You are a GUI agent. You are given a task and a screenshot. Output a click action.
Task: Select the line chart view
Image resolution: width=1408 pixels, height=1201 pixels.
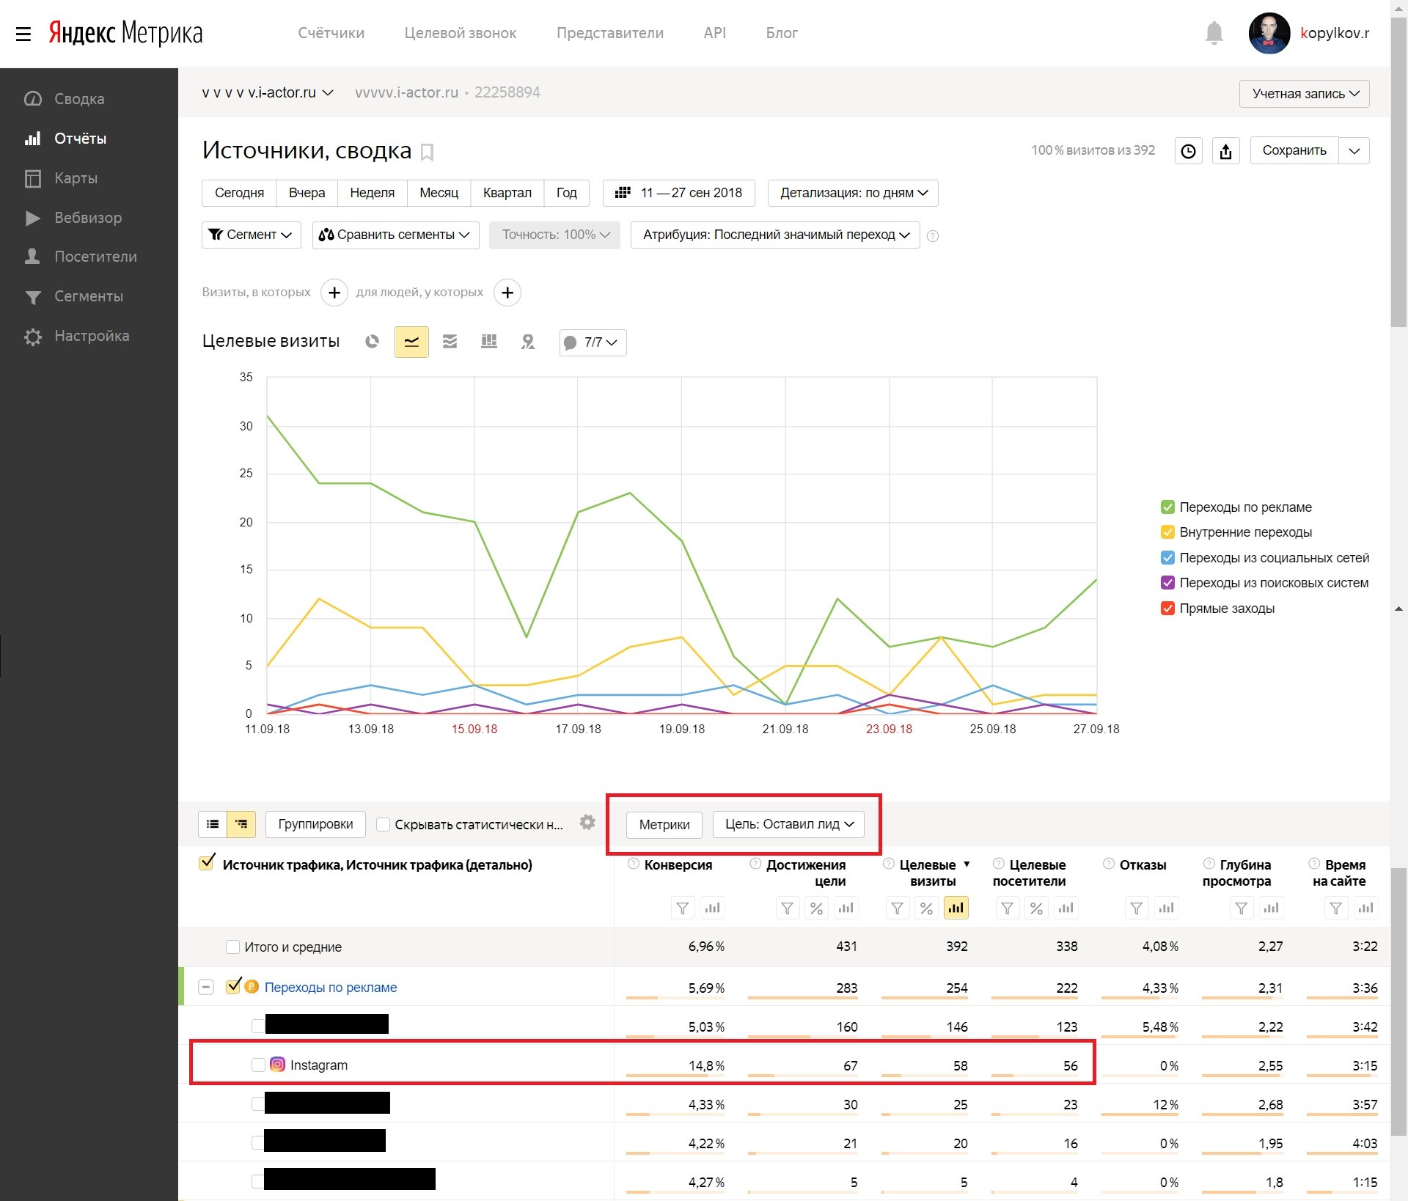[x=411, y=342]
